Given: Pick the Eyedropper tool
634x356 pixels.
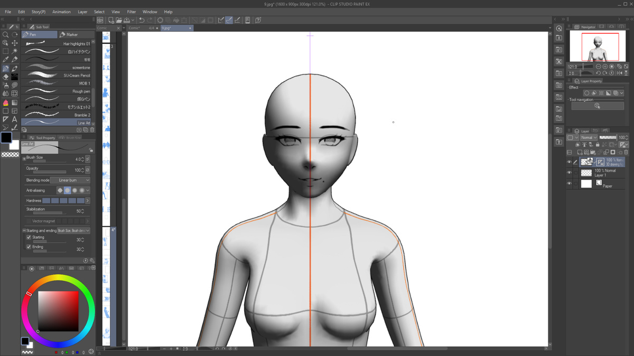Looking at the screenshot, I should click(x=5, y=60).
